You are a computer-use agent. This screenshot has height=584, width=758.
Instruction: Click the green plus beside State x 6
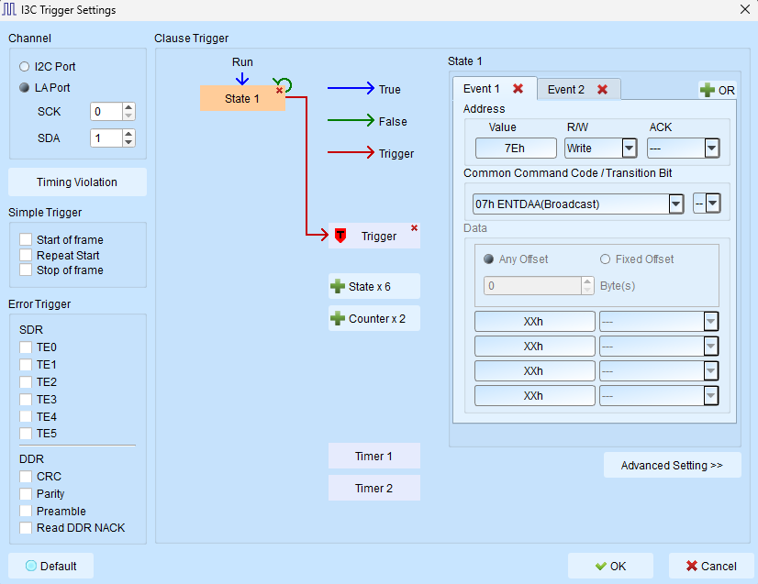point(338,286)
